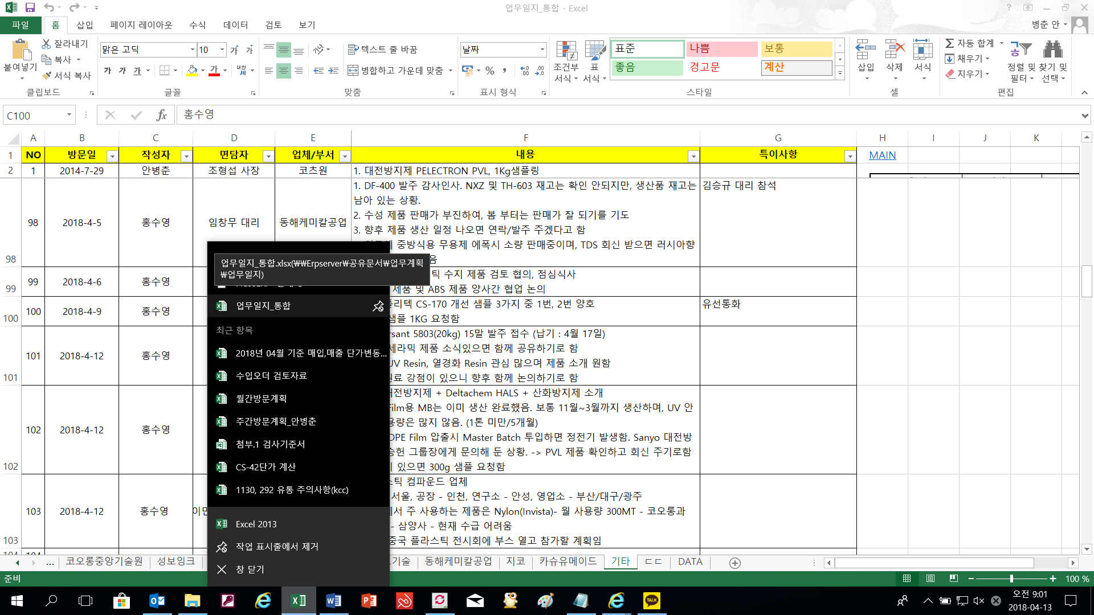1094x615 pixels.
Task: Click the new sheet plus button
Action: (735, 563)
